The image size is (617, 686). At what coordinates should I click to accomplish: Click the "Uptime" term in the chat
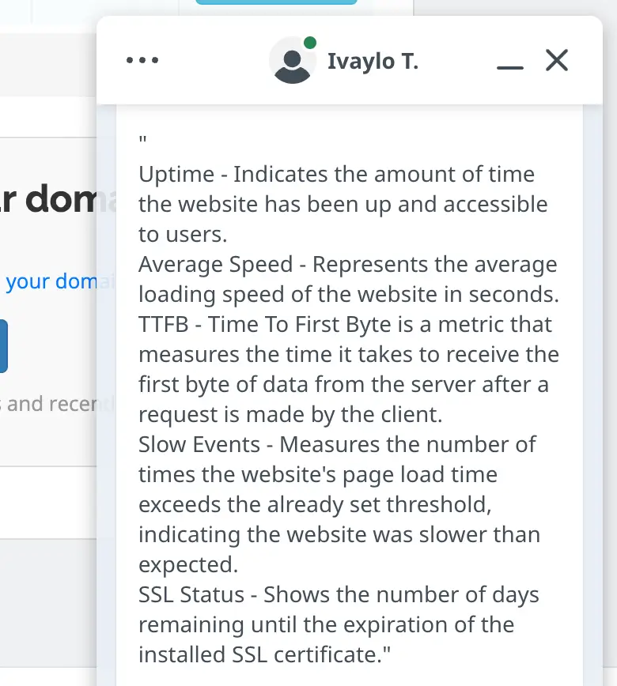[x=176, y=175]
